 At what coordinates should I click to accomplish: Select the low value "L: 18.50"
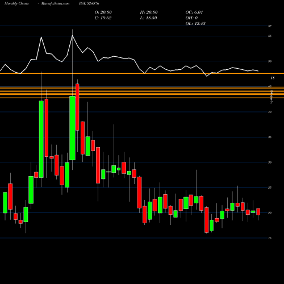148,18
